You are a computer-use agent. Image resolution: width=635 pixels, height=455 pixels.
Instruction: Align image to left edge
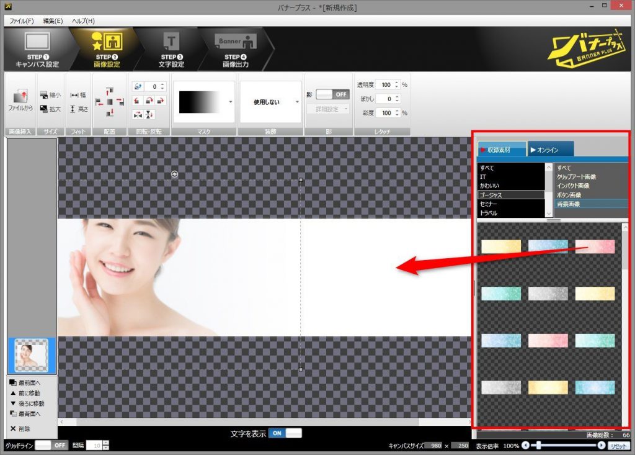point(99,101)
